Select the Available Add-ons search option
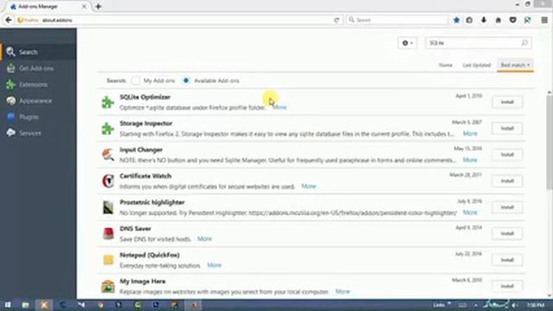The image size is (553, 311). coord(186,80)
